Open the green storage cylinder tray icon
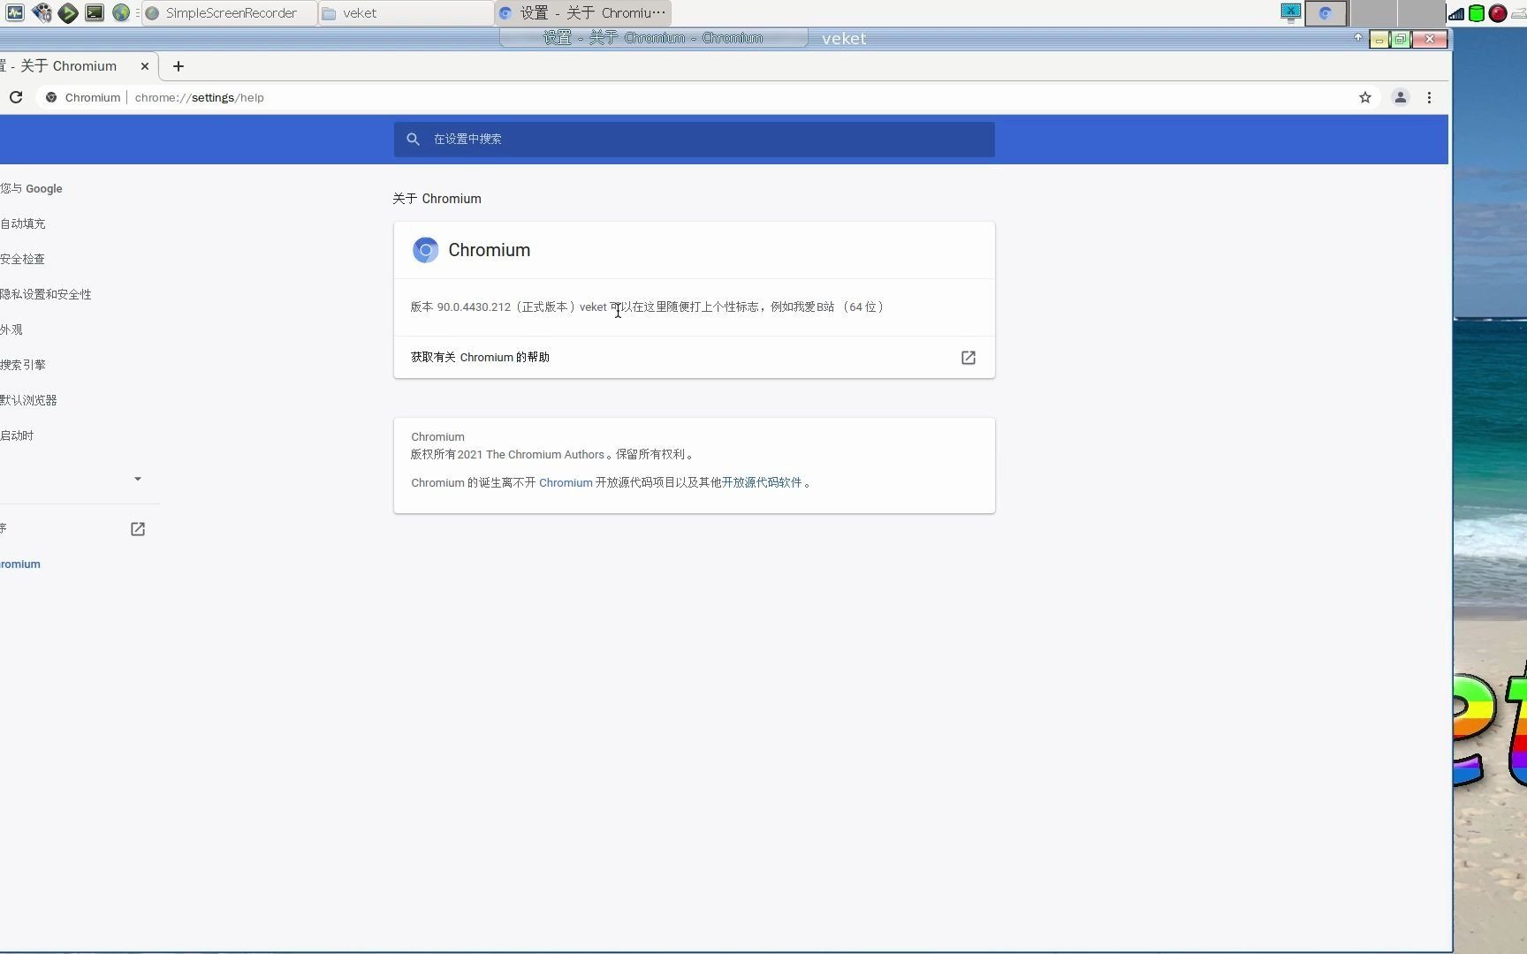Screen dimensions: 1527x954 [x=1477, y=13]
